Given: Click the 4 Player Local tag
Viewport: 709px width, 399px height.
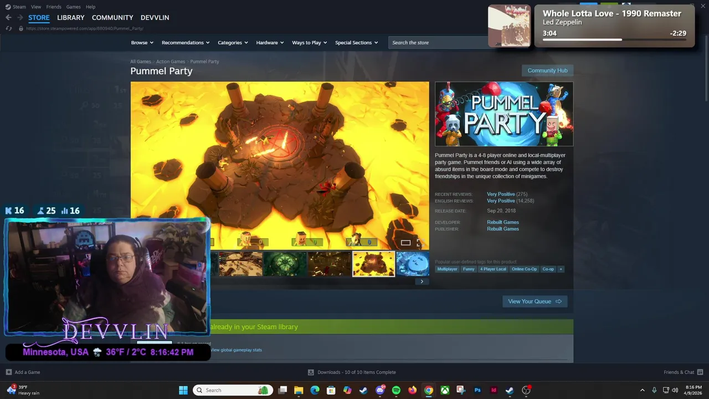Looking at the screenshot, I should click(493, 269).
